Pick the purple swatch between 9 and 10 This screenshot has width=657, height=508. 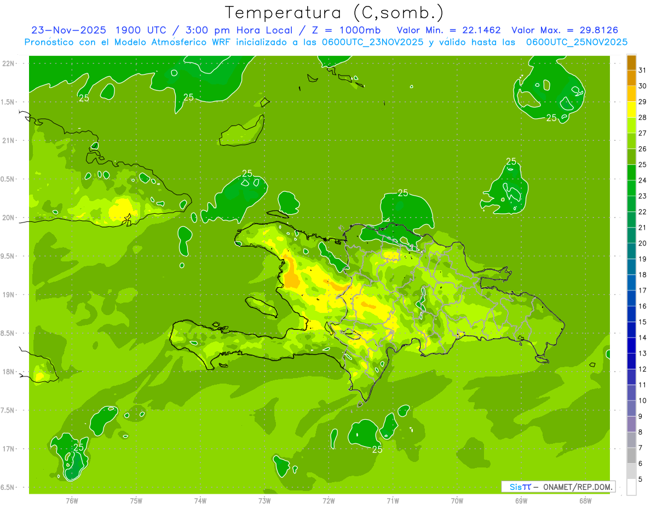pyautogui.click(x=631, y=408)
